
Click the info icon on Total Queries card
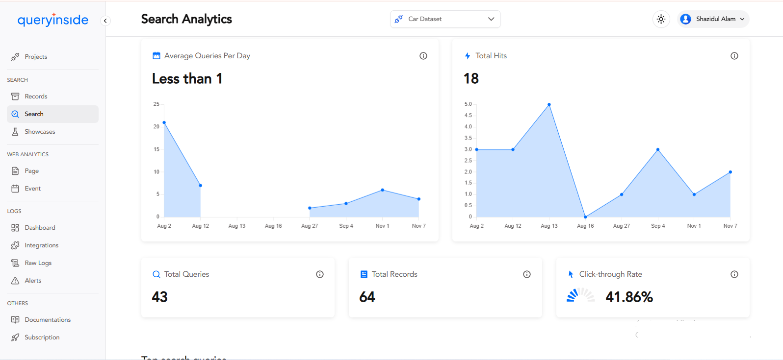(x=319, y=274)
